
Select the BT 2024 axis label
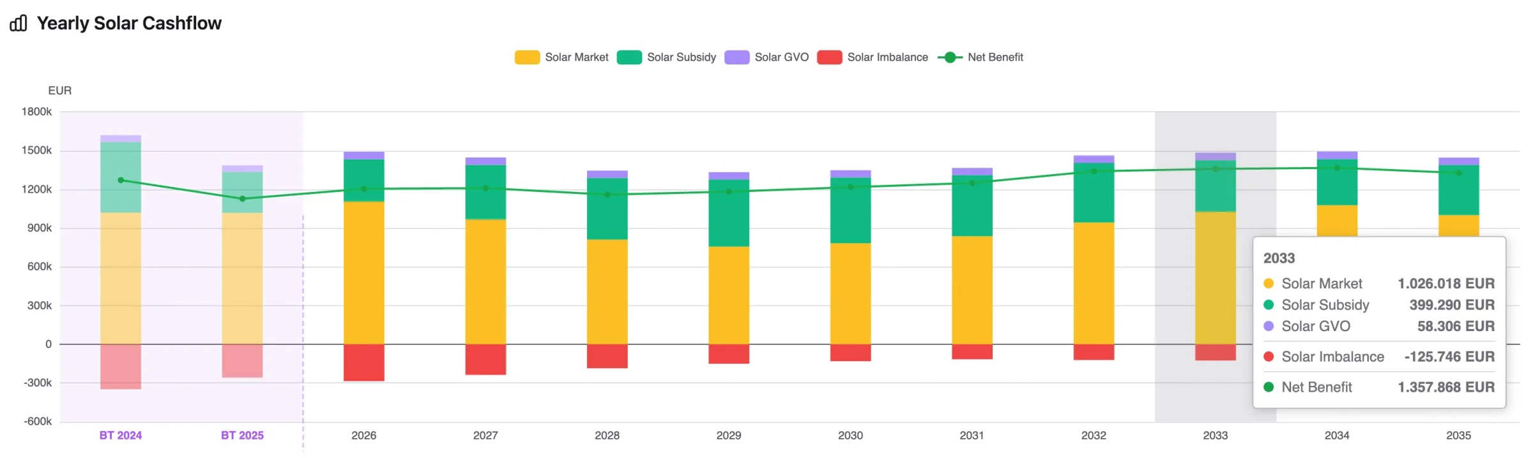click(121, 436)
